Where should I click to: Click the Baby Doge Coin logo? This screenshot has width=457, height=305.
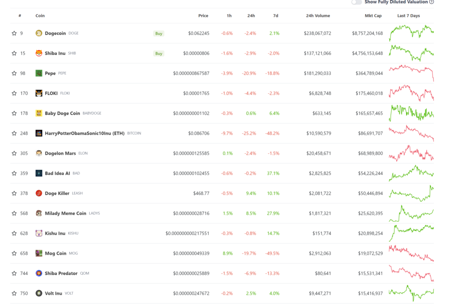point(39,113)
